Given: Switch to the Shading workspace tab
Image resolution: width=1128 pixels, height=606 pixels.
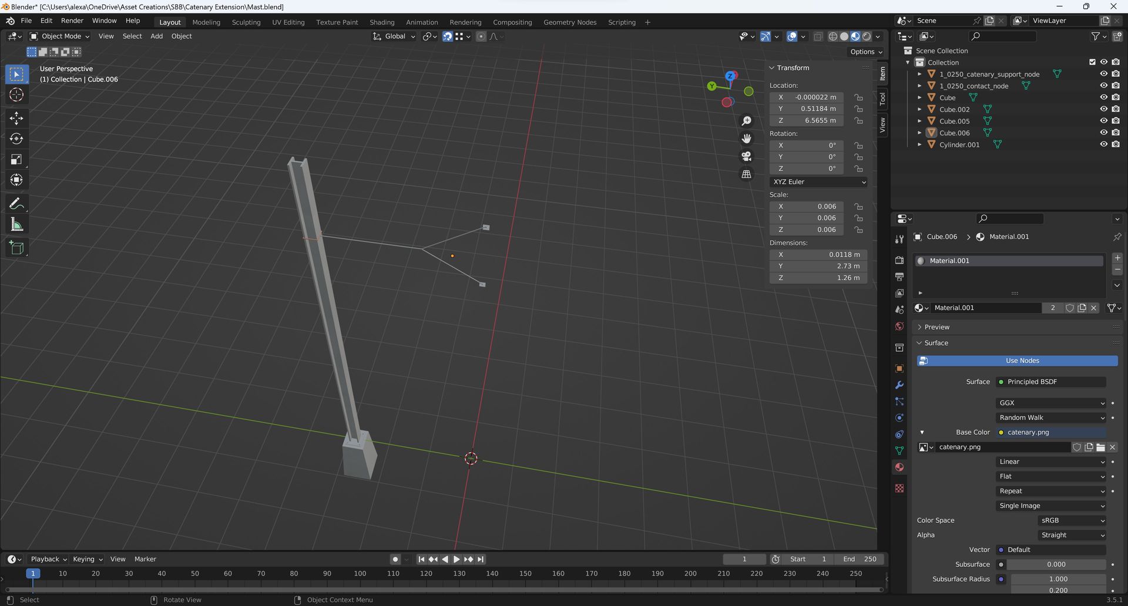Looking at the screenshot, I should pyautogui.click(x=381, y=22).
